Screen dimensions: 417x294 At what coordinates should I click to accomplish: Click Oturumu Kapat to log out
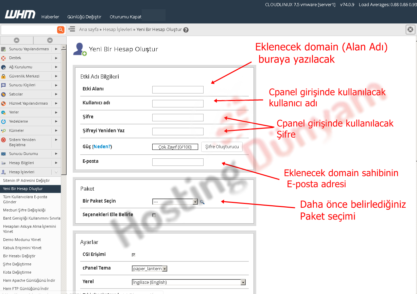(x=126, y=17)
